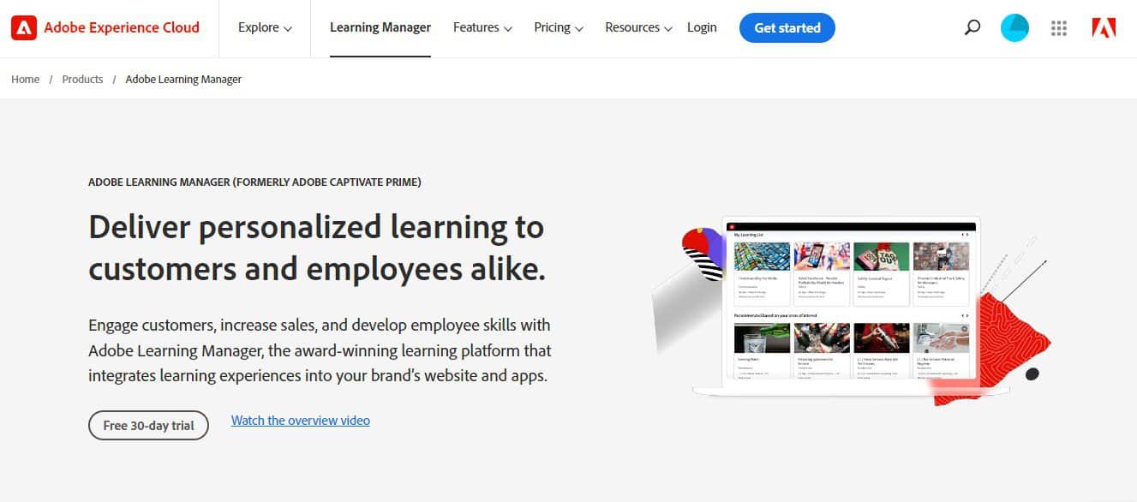
Task: Open the Login link
Action: pos(702,27)
